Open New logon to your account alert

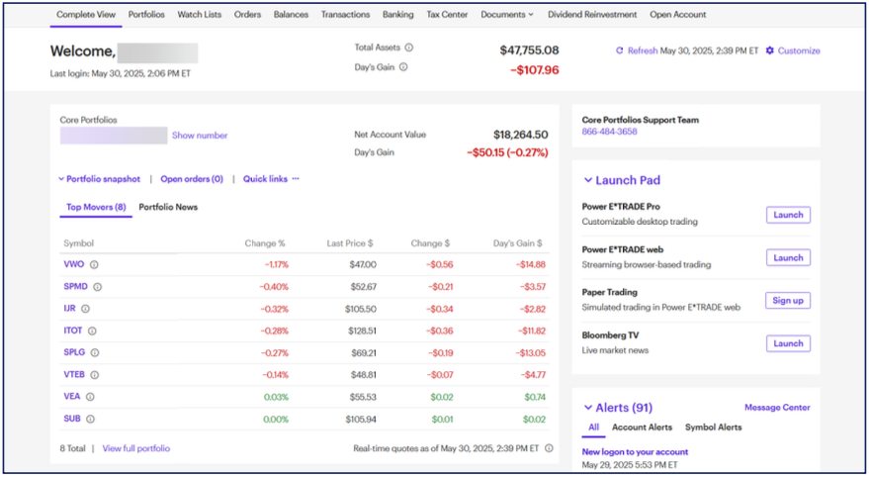(635, 452)
